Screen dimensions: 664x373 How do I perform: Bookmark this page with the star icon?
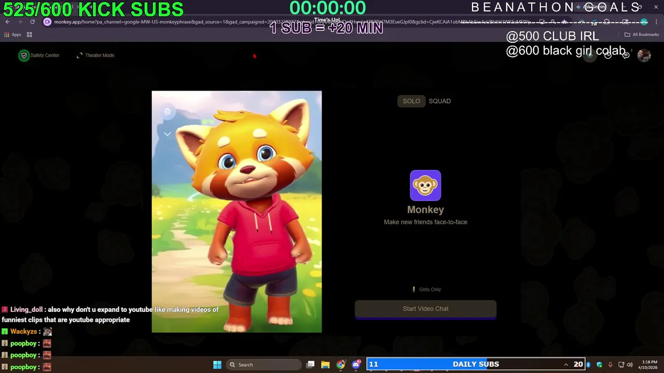pyautogui.click(x=564, y=22)
